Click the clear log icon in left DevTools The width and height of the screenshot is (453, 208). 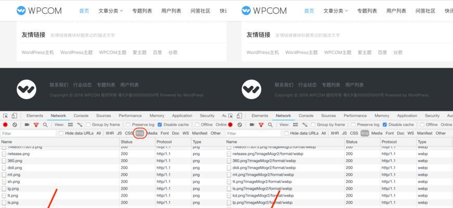(x=15, y=125)
